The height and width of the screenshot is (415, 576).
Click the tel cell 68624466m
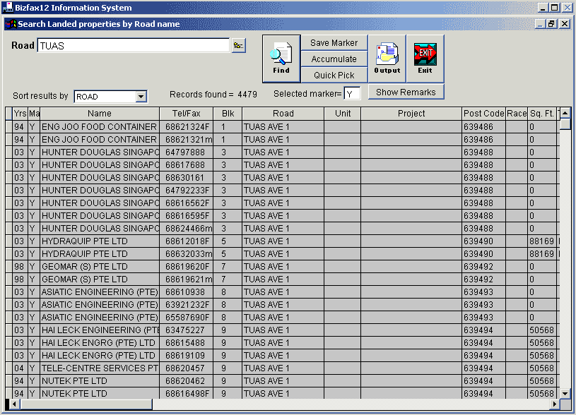coord(187,229)
